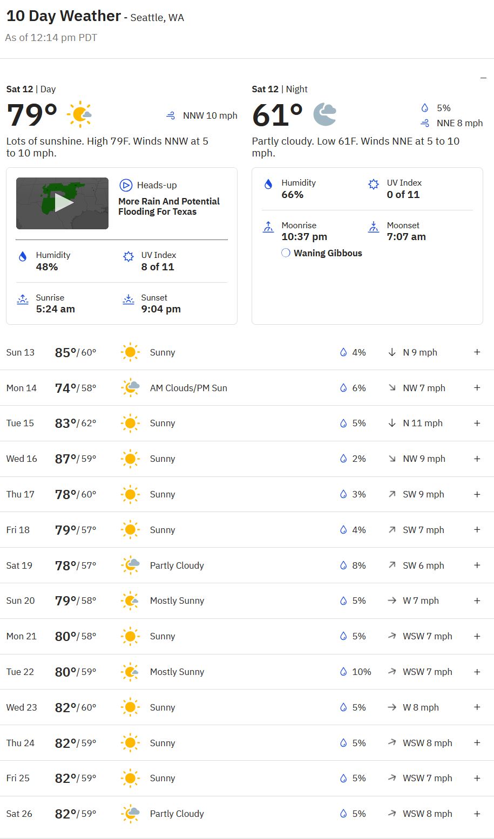Click the Moonset icon

click(x=374, y=227)
